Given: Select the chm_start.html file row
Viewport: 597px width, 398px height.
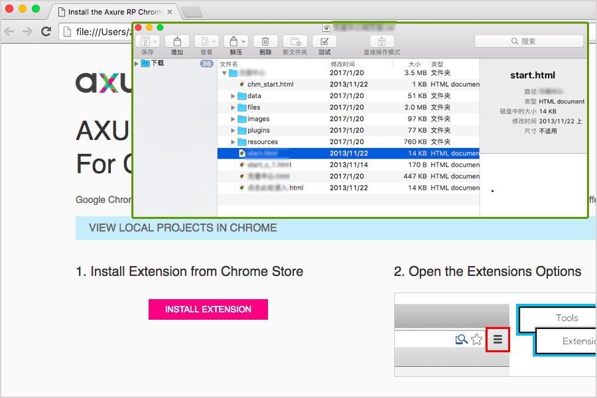Looking at the screenshot, I should coord(348,84).
